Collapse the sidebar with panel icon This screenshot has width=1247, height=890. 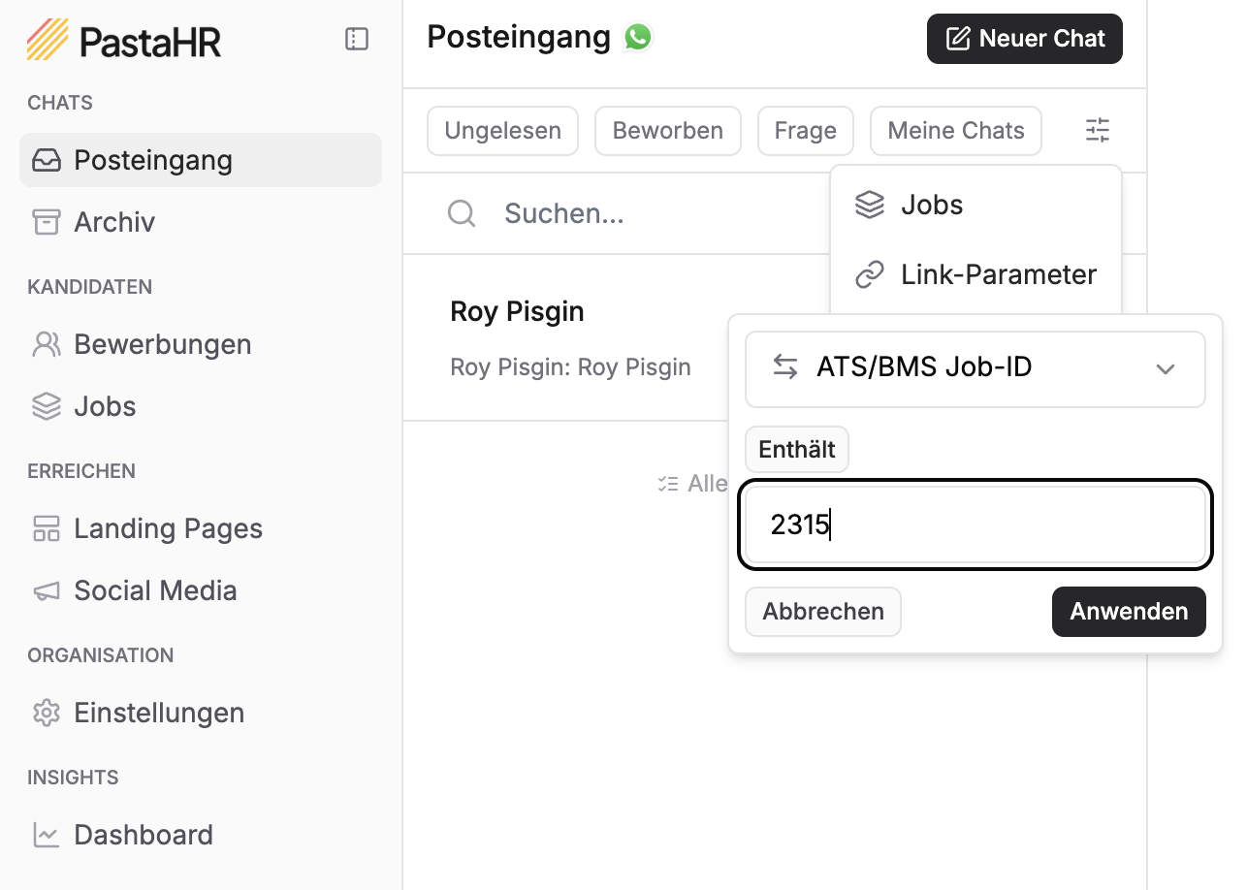357,40
